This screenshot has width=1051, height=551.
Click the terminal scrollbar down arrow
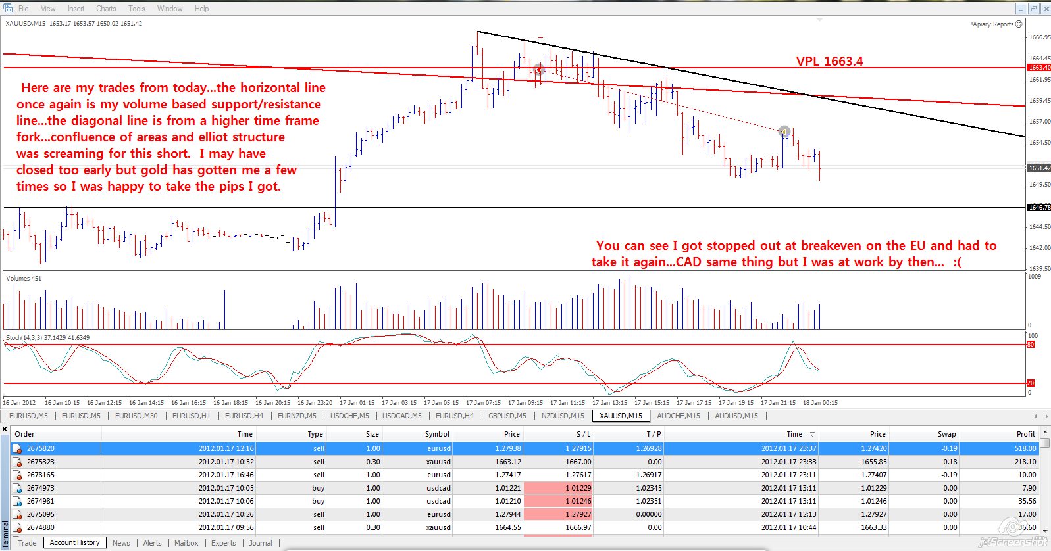pyautogui.click(x=1045, y=533)
